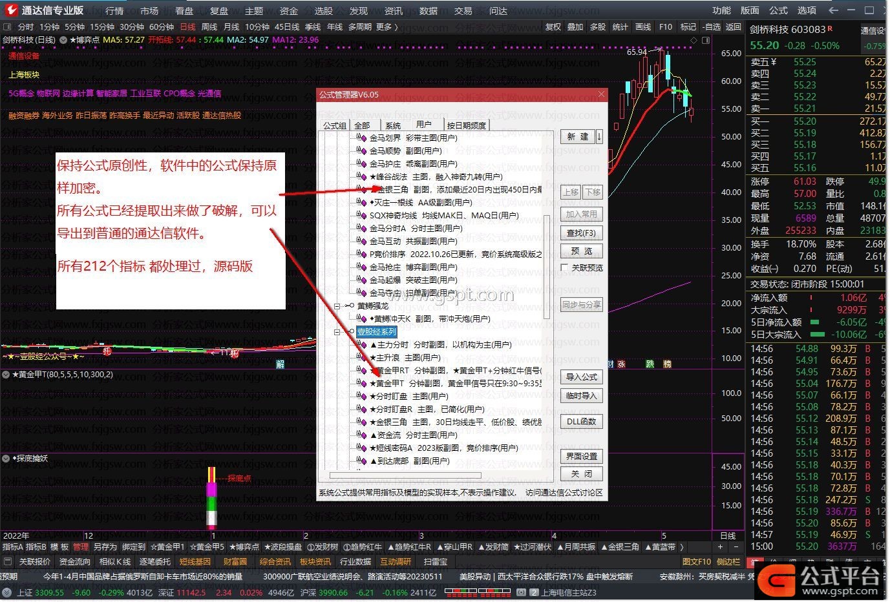Select the 周线 period tab
This screenshot has width=890, height=602.
click(209, 27)
